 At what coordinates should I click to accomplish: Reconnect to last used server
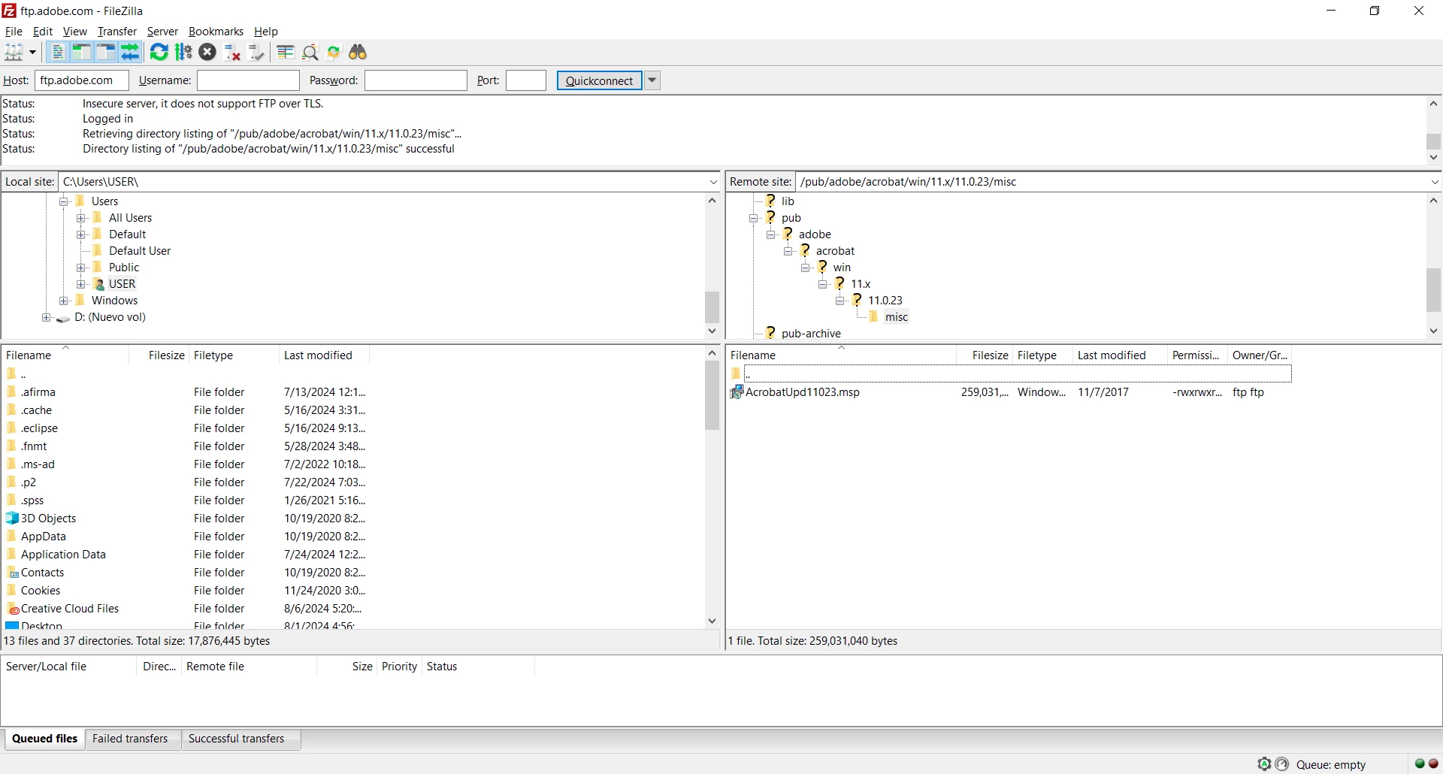[256, 52]
